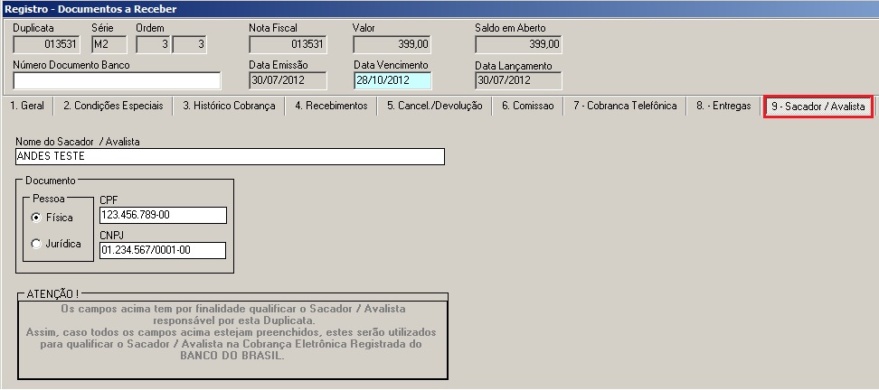Focus the CNPJ input field
The width and height of the screenshot is (879, 390).
163,250
